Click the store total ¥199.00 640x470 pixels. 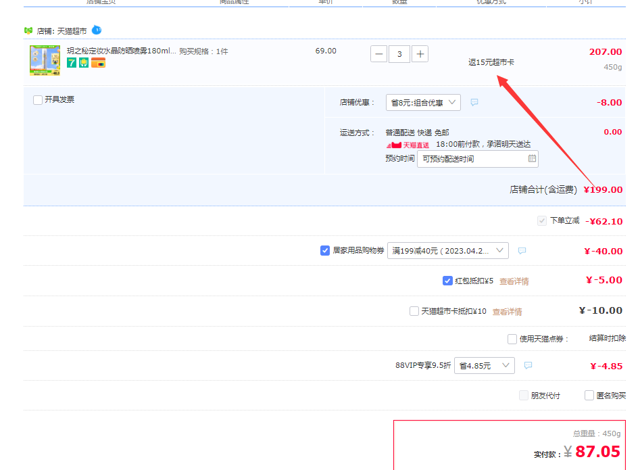click(x=603, y=189)
